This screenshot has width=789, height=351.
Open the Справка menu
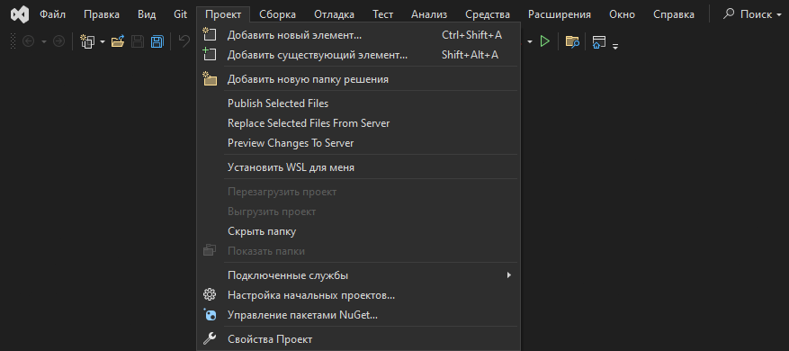click(674, 14)
